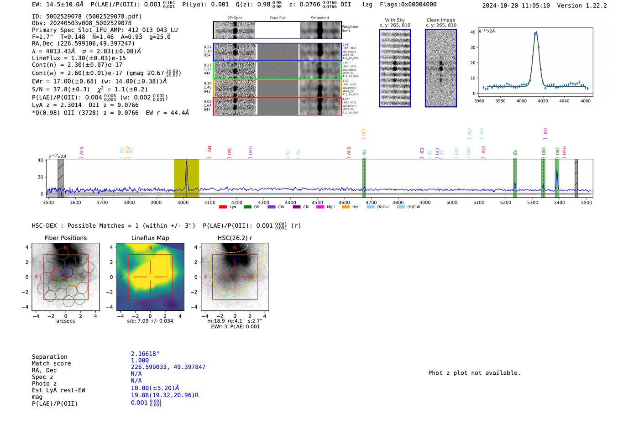Click the green Hβ band near 5235Å

(x=515, y=178)
